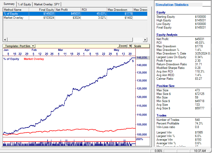Click the window resize grip in corner
This screenshot has height=153, width=212.
point(210,151)
